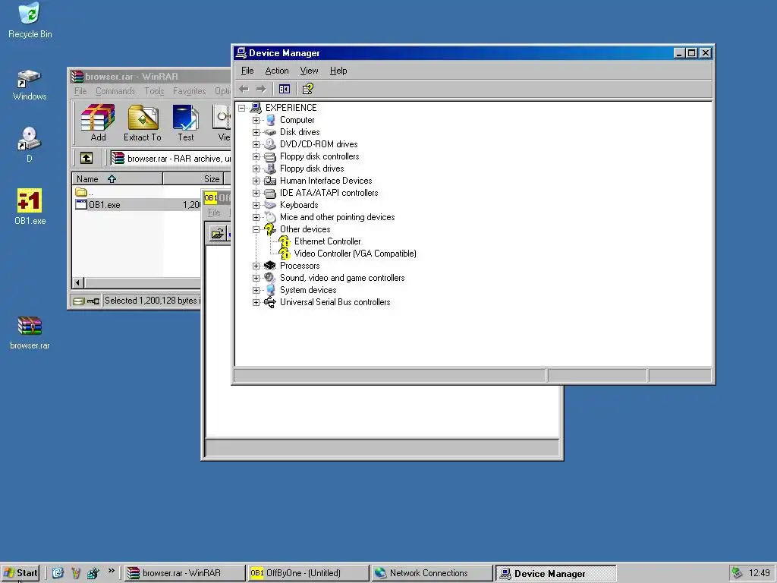The image size is (777, 583).
Task: Open the File menu in Device Manager
Action: click(247, 71)
